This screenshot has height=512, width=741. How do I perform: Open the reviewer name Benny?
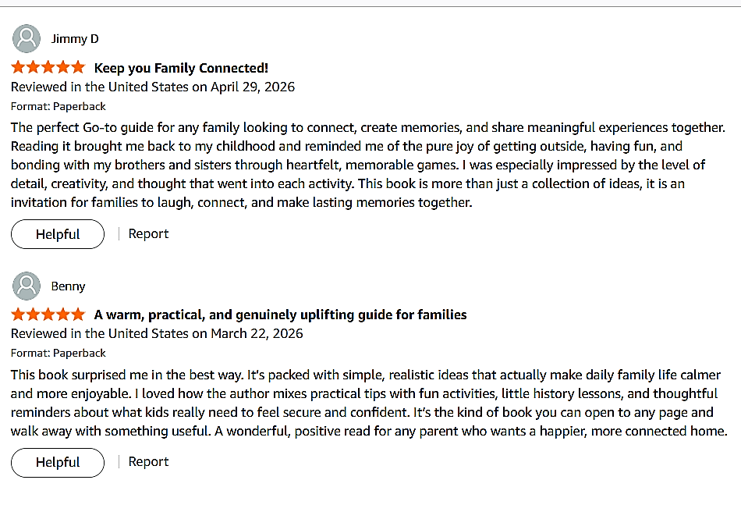point(68,286)
